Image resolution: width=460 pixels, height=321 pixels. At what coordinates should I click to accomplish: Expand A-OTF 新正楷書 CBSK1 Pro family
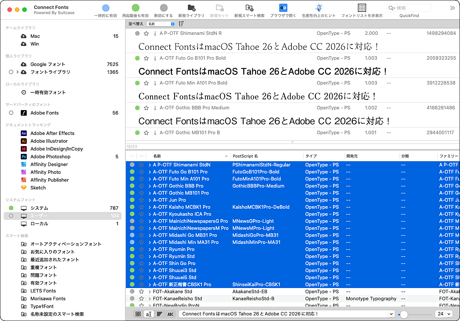point(150,284)
